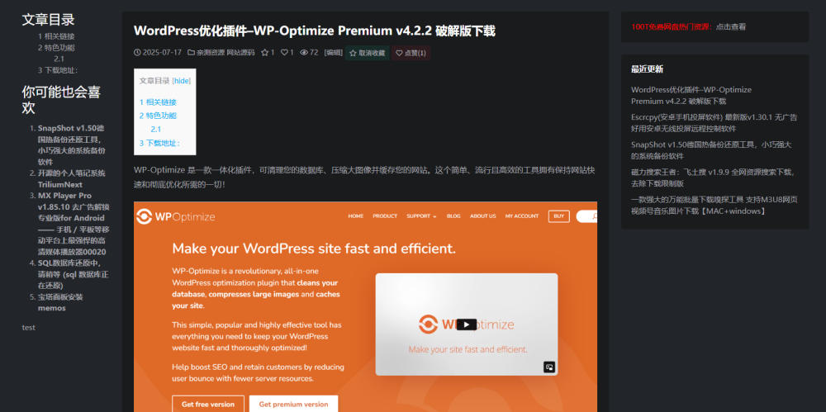Image resolution: width=826 pixels, height=412 pixels.
Task: Open the SnapShot v1.50 recommended post
Action: 71,144
